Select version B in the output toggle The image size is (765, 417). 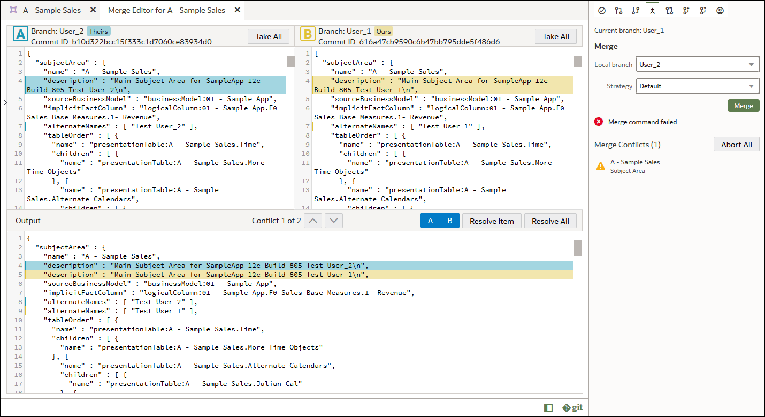click(449, 220)
